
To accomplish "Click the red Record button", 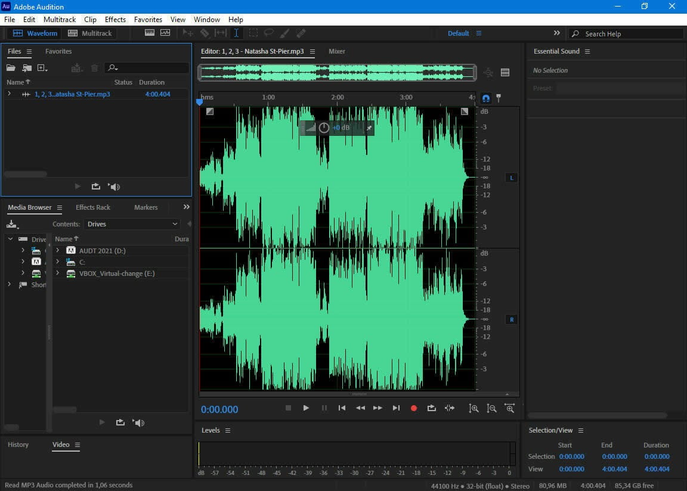I will click(x=413, y=408).
